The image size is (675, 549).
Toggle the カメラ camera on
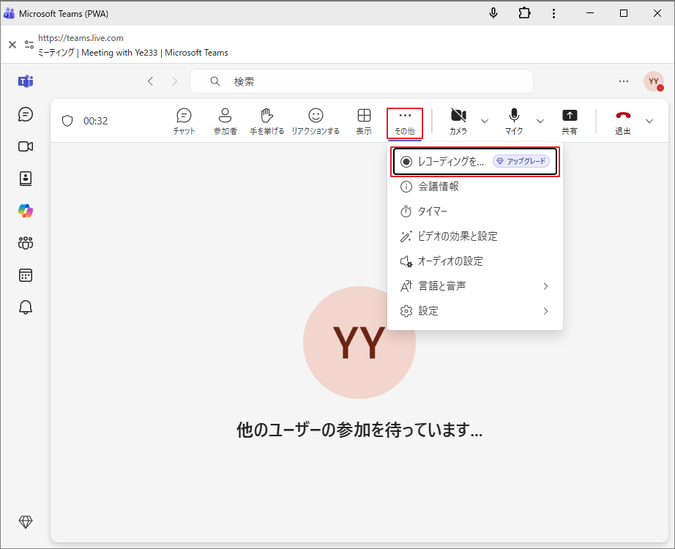[458, 122]
